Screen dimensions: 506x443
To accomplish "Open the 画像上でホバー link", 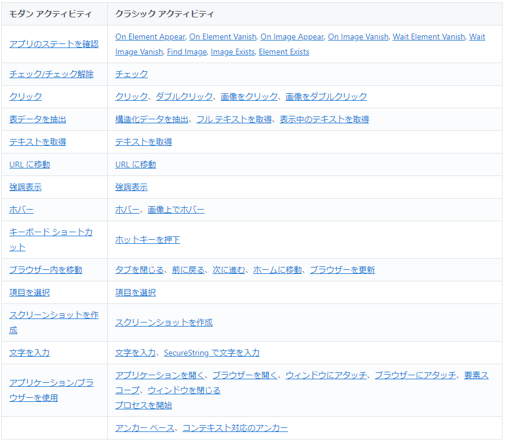I will pos(176,210).
